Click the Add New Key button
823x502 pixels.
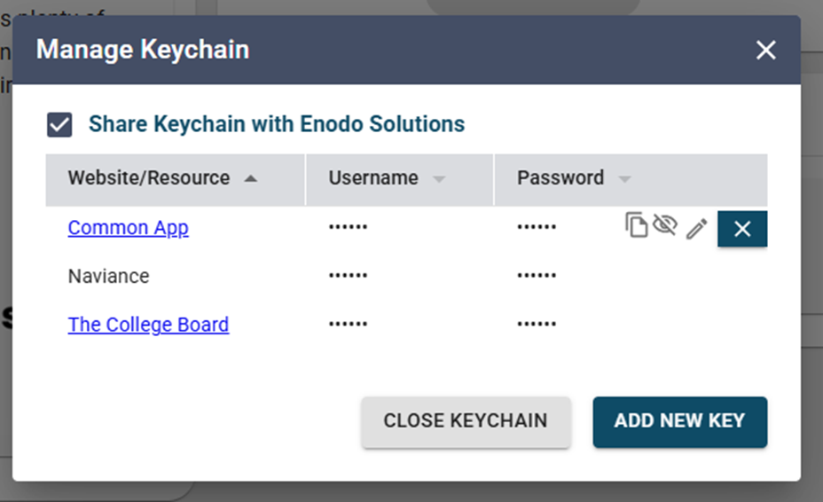tap(680, 422)
